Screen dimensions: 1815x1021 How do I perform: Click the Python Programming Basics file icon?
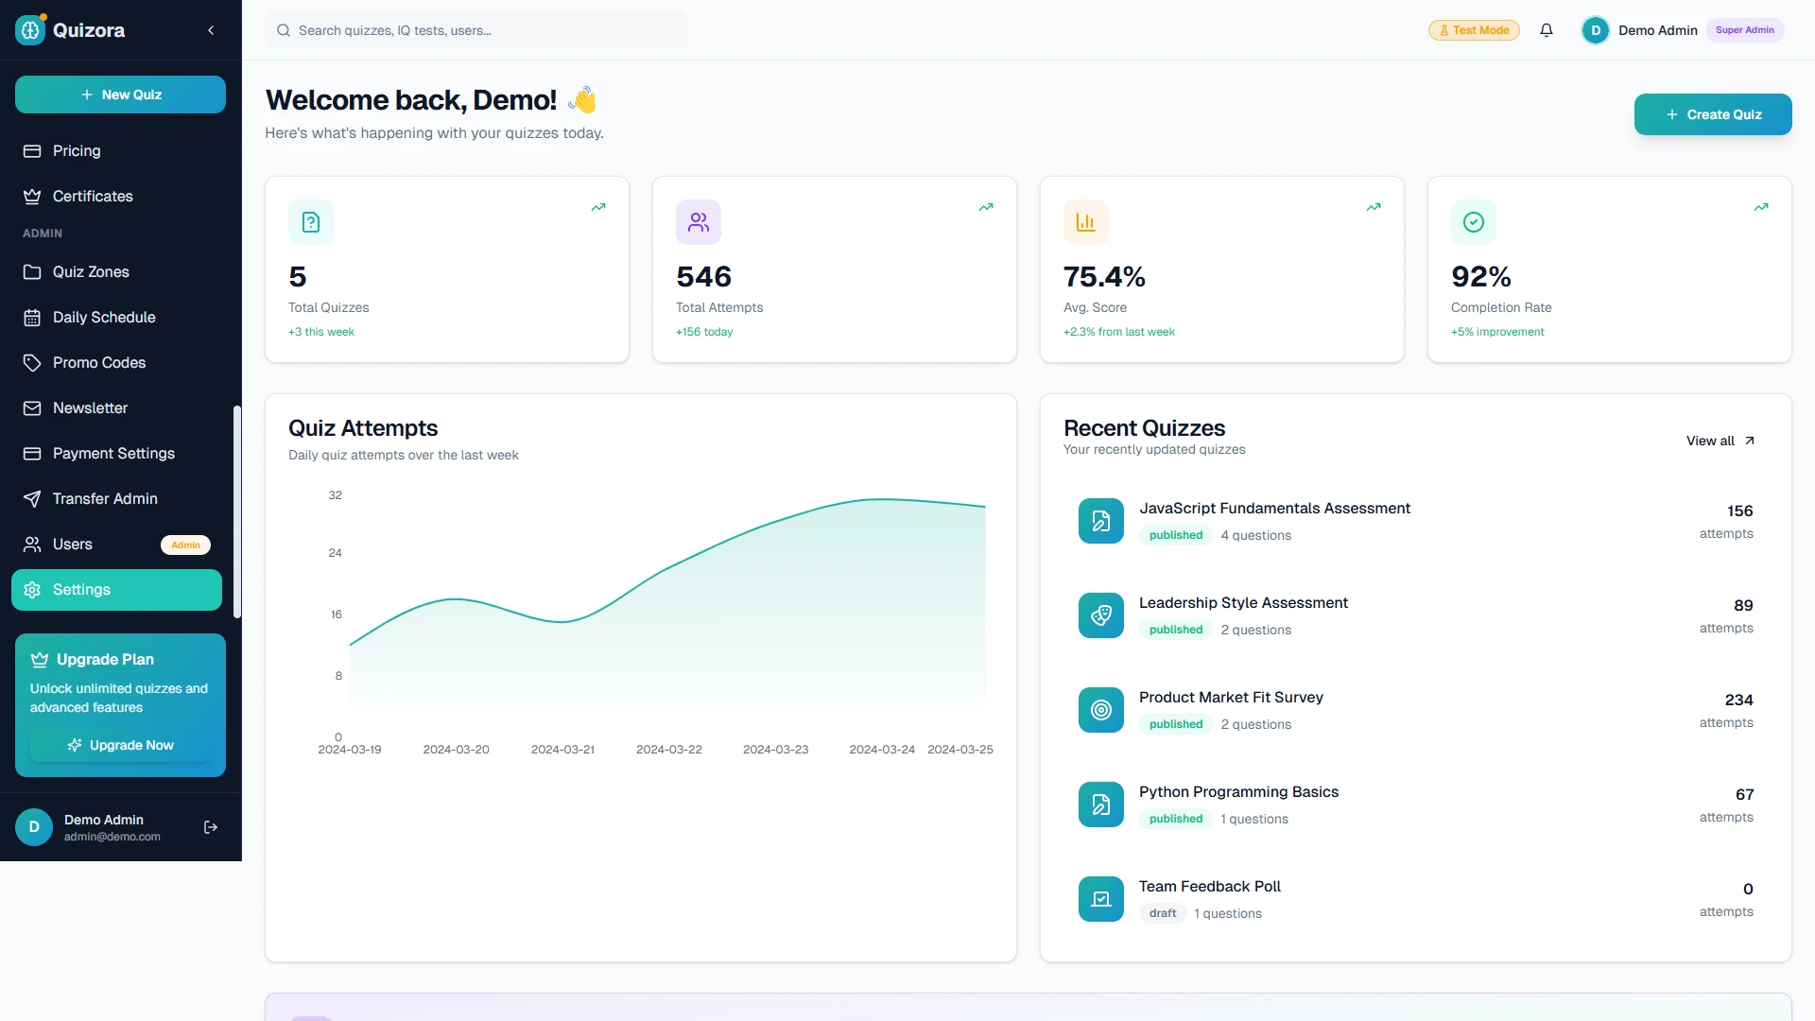(x=1101, y=805)
